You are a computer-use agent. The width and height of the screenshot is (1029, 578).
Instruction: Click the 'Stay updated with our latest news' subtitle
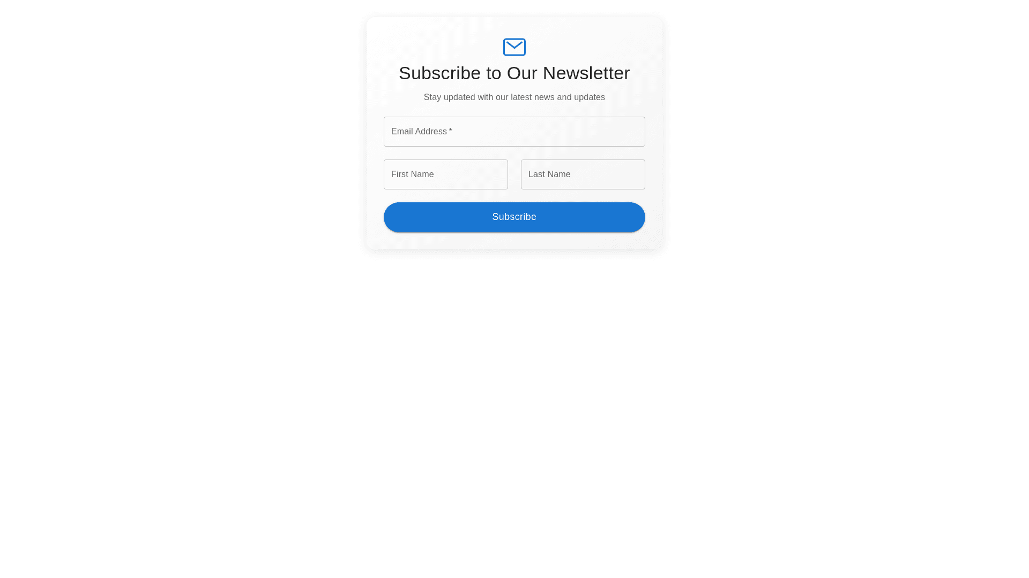coord(514,97)
